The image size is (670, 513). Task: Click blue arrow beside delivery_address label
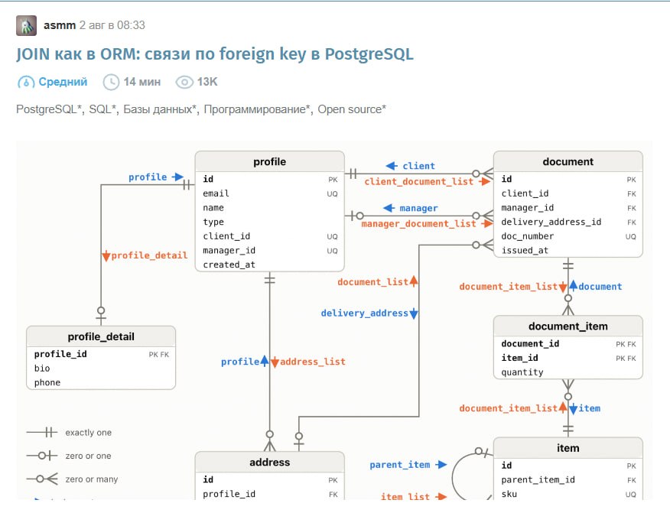413,313
